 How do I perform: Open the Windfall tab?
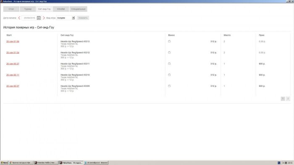[61, 9]
